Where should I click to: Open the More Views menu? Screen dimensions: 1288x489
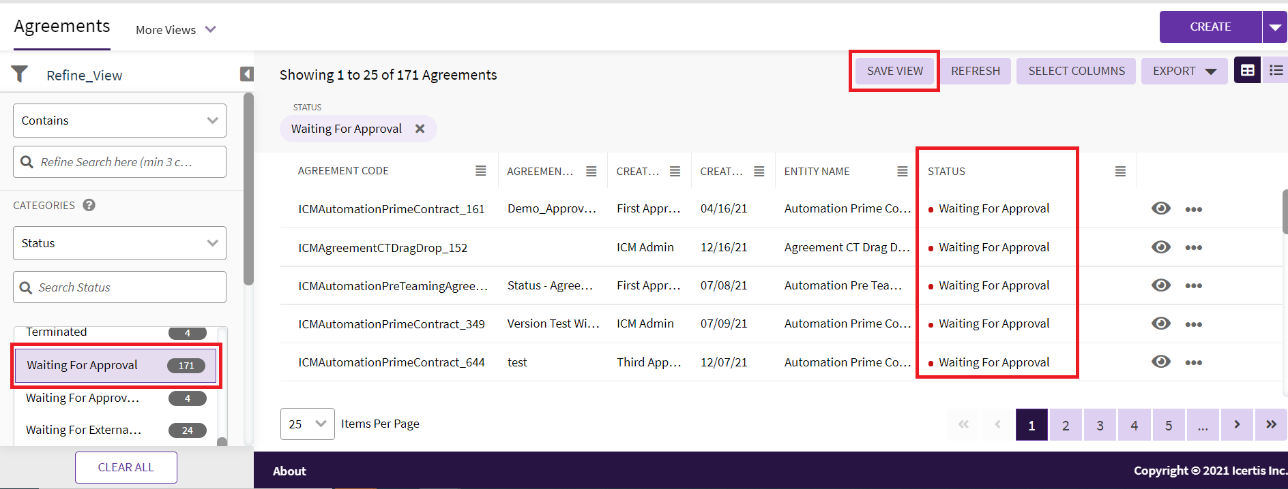click(x=175, y=30)
